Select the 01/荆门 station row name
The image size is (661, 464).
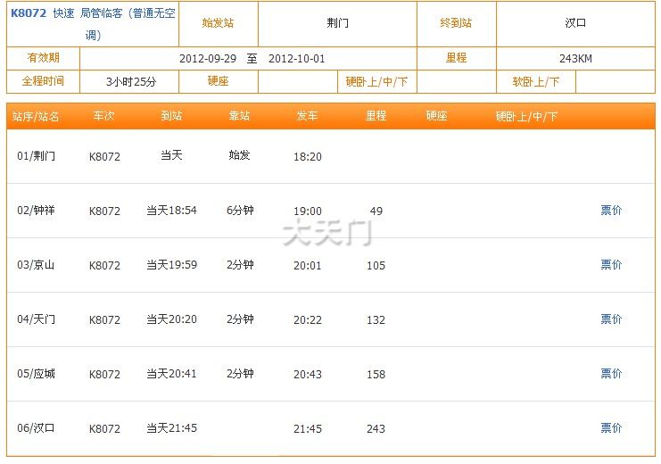pos(37,156)
